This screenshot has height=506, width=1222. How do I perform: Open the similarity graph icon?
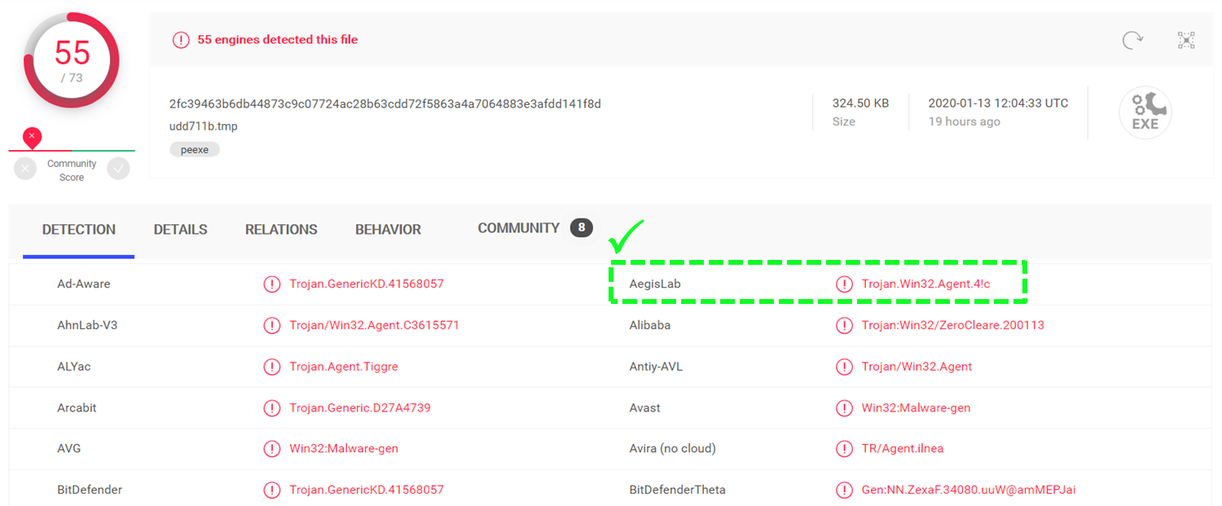(1186, 40)
